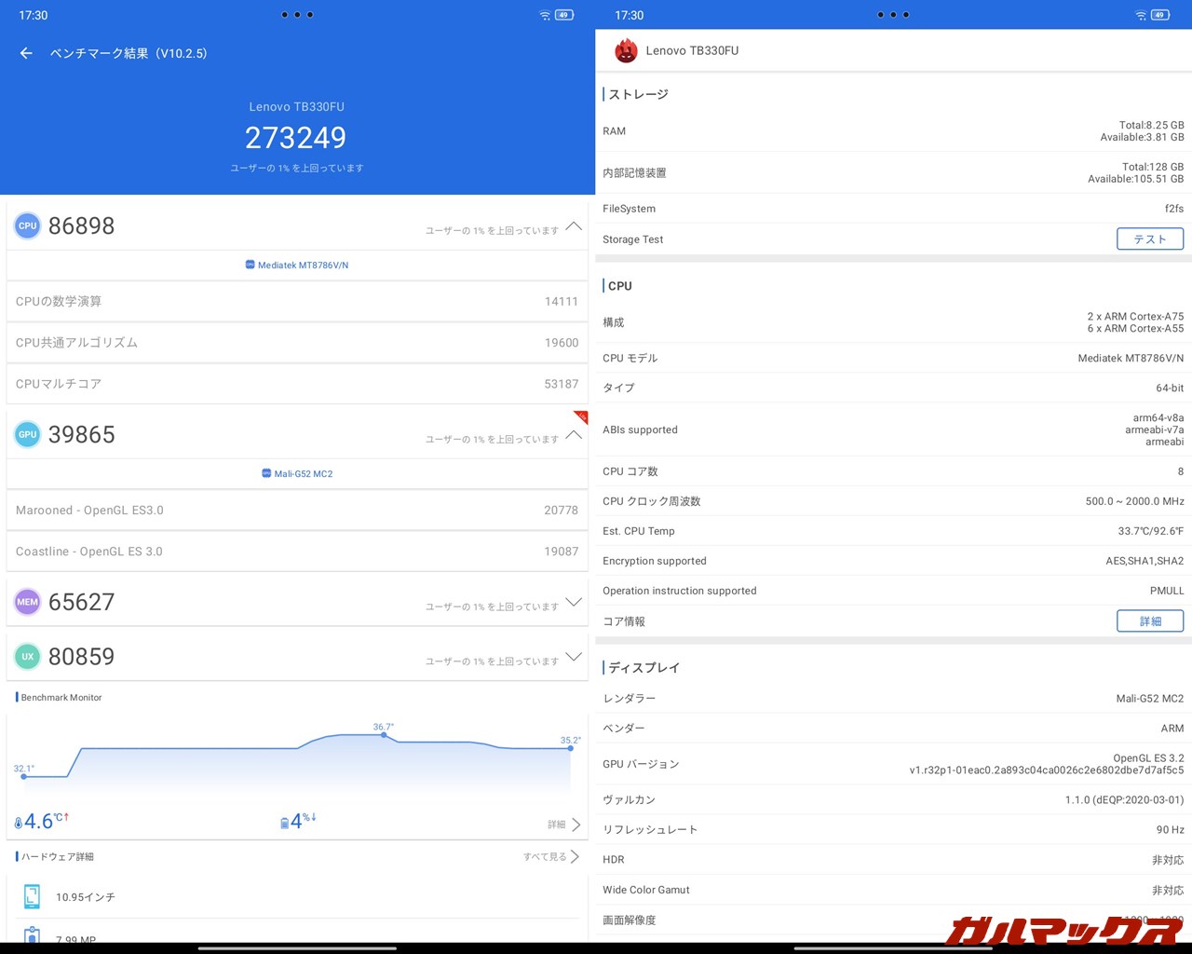The height and width of the screenshot is (954, 1192).
Task: Open the three-dot menu on the left pane
Action: point(297,14)
